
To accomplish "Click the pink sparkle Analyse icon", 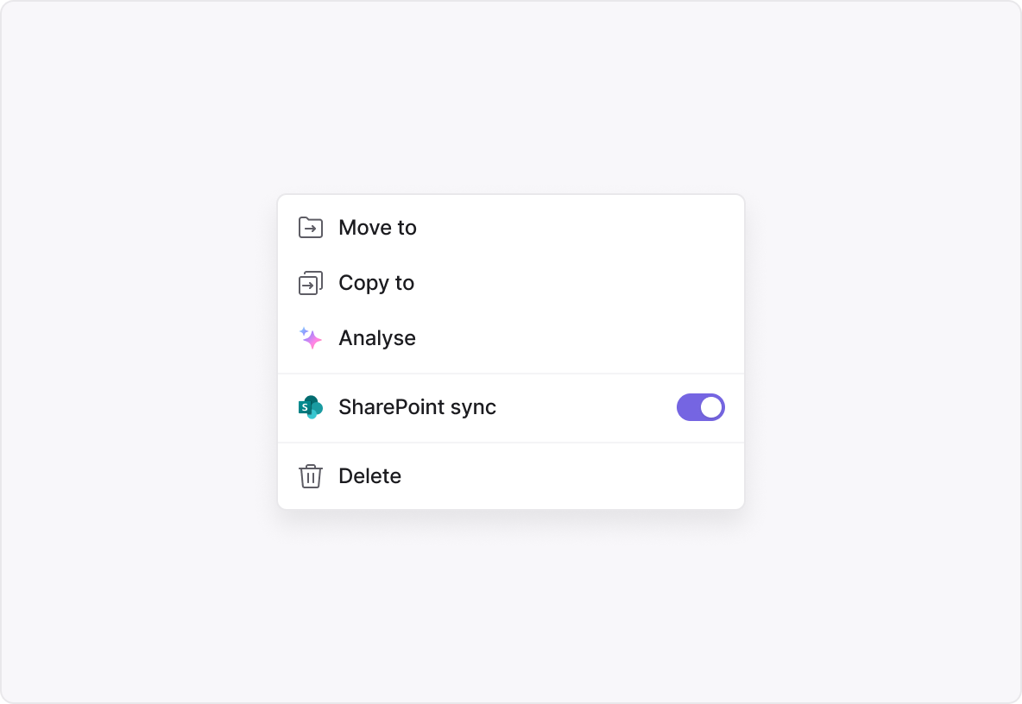I will 310,338.
